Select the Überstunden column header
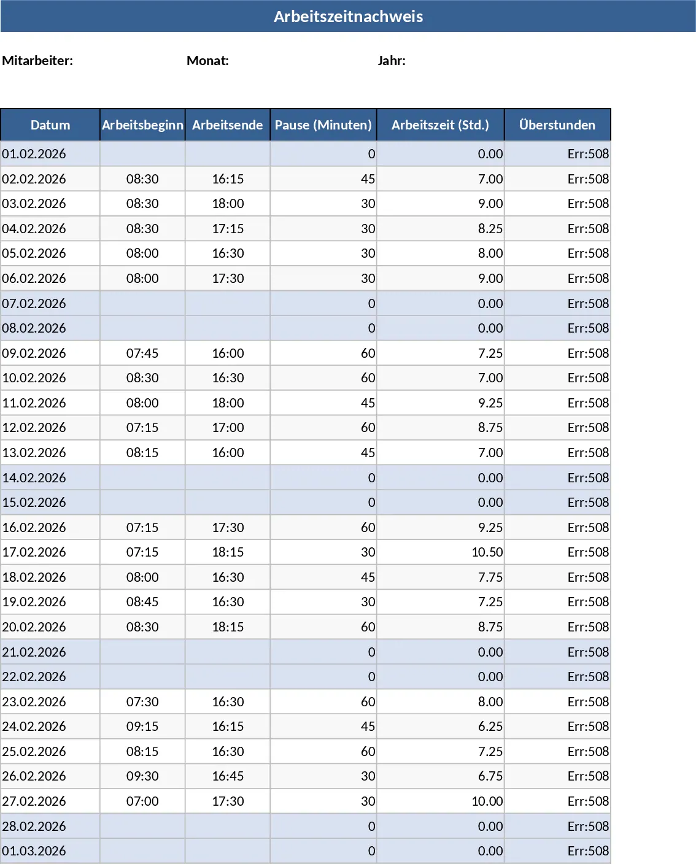 coord(557,125)
